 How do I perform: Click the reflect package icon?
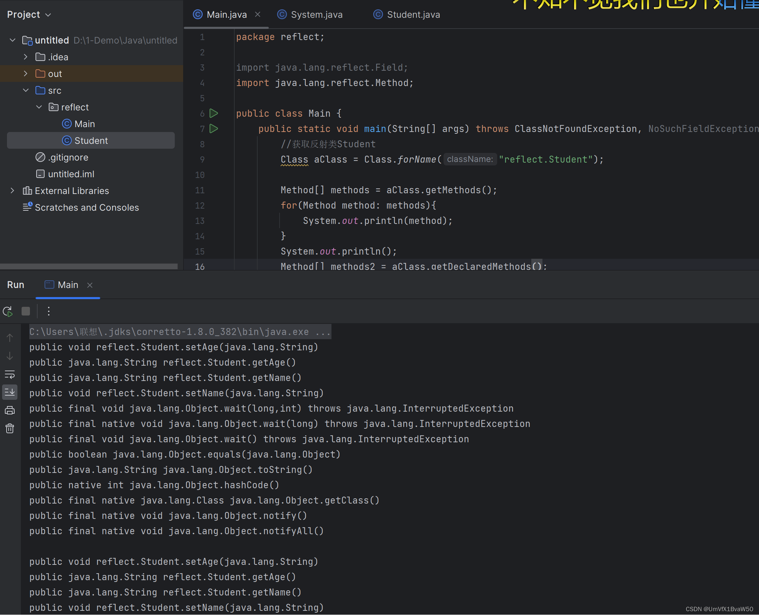54,107
